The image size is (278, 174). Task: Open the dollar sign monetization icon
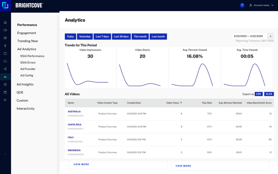[x=5, y=46]
